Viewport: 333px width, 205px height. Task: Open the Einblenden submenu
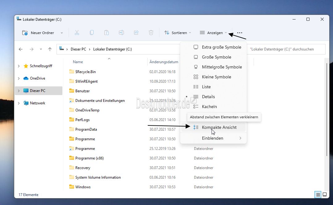tap(213, 138)
